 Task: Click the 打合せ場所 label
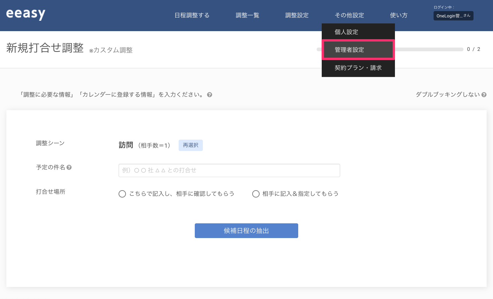[x=51, y=192]
